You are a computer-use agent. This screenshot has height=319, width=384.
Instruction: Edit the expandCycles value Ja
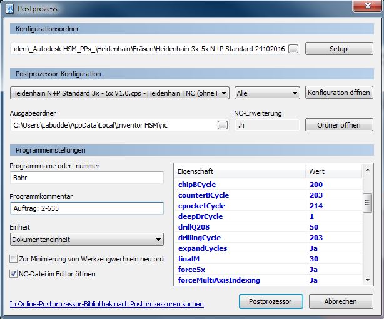(x=313, y=248)
